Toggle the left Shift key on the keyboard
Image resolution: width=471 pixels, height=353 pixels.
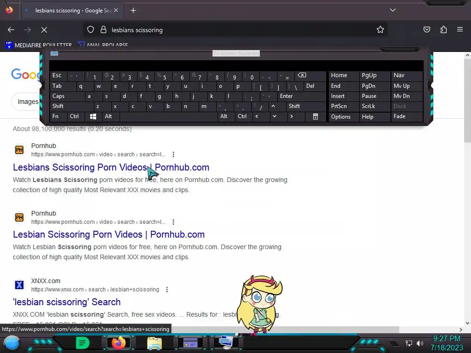point(72,106)
